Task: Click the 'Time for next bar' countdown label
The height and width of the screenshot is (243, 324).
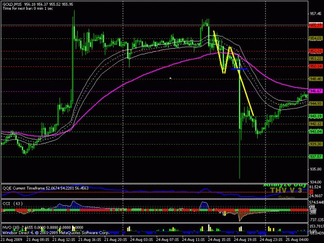Action: [x=27, y=9]
